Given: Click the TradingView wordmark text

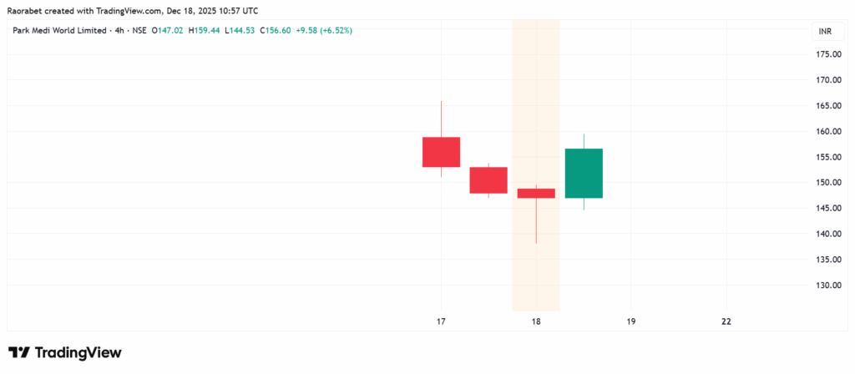Looking at the screenshot, I should pyautogui.click(x=78, y=353).
